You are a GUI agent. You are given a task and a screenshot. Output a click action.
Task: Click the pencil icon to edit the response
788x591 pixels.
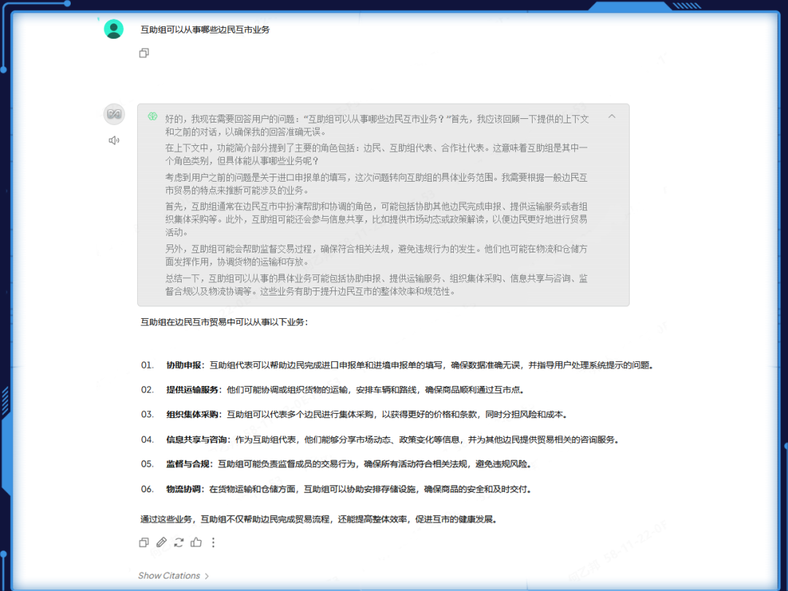[161, 542]
